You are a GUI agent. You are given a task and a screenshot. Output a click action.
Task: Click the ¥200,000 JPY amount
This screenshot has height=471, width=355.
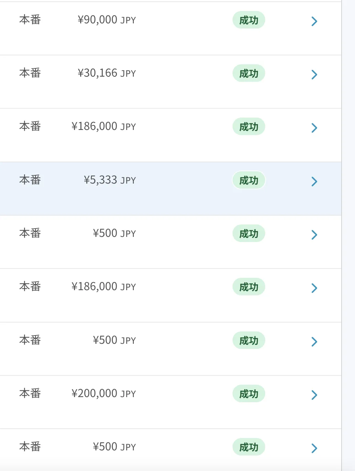tap(104, 394)
